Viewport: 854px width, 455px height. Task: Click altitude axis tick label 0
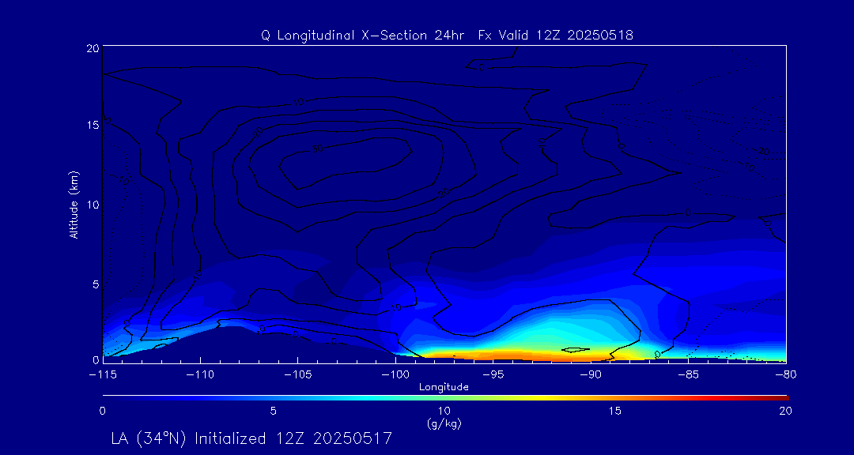96,359
